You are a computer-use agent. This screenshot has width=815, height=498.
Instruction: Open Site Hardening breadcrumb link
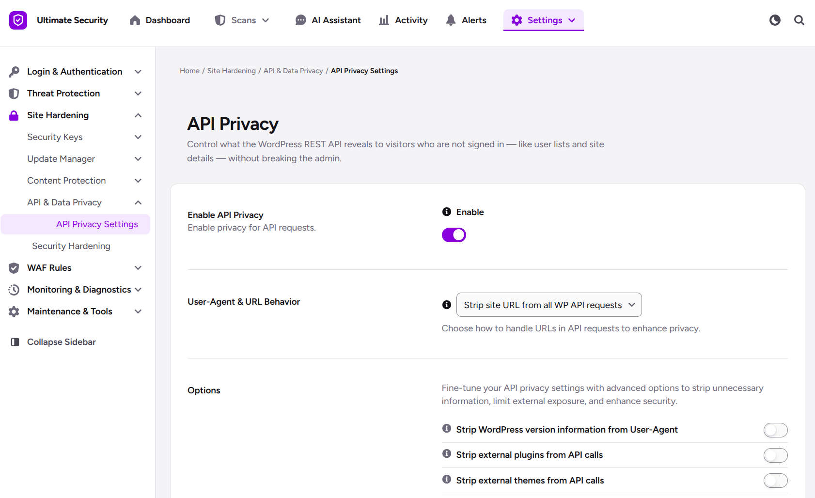pyautogui.click(x=232, y=71)
